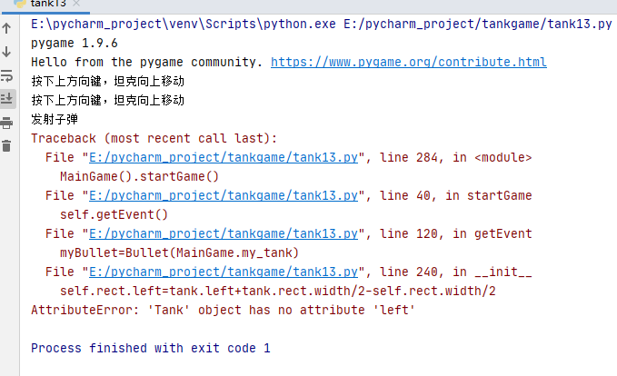This screenshot has width=617, height=376.
Task: Close the tank13 run tab
Action: (x=76, y=4)
